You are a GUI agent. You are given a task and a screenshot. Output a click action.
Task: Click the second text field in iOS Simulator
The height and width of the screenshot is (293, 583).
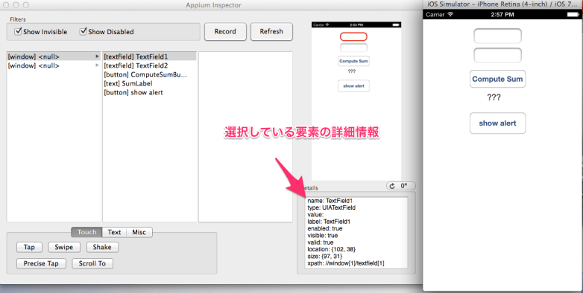click(x=497, y=55)
